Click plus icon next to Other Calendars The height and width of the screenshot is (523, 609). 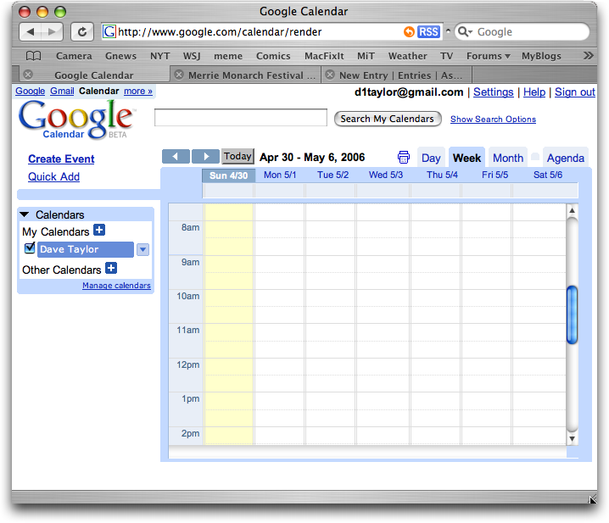pyautogui.click(x=111, y=269)
